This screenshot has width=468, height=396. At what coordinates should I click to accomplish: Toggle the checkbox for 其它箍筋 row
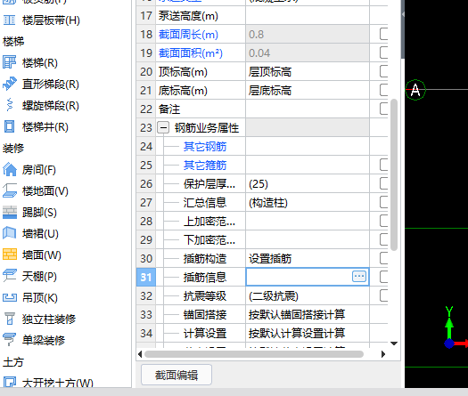click(384, 165)
